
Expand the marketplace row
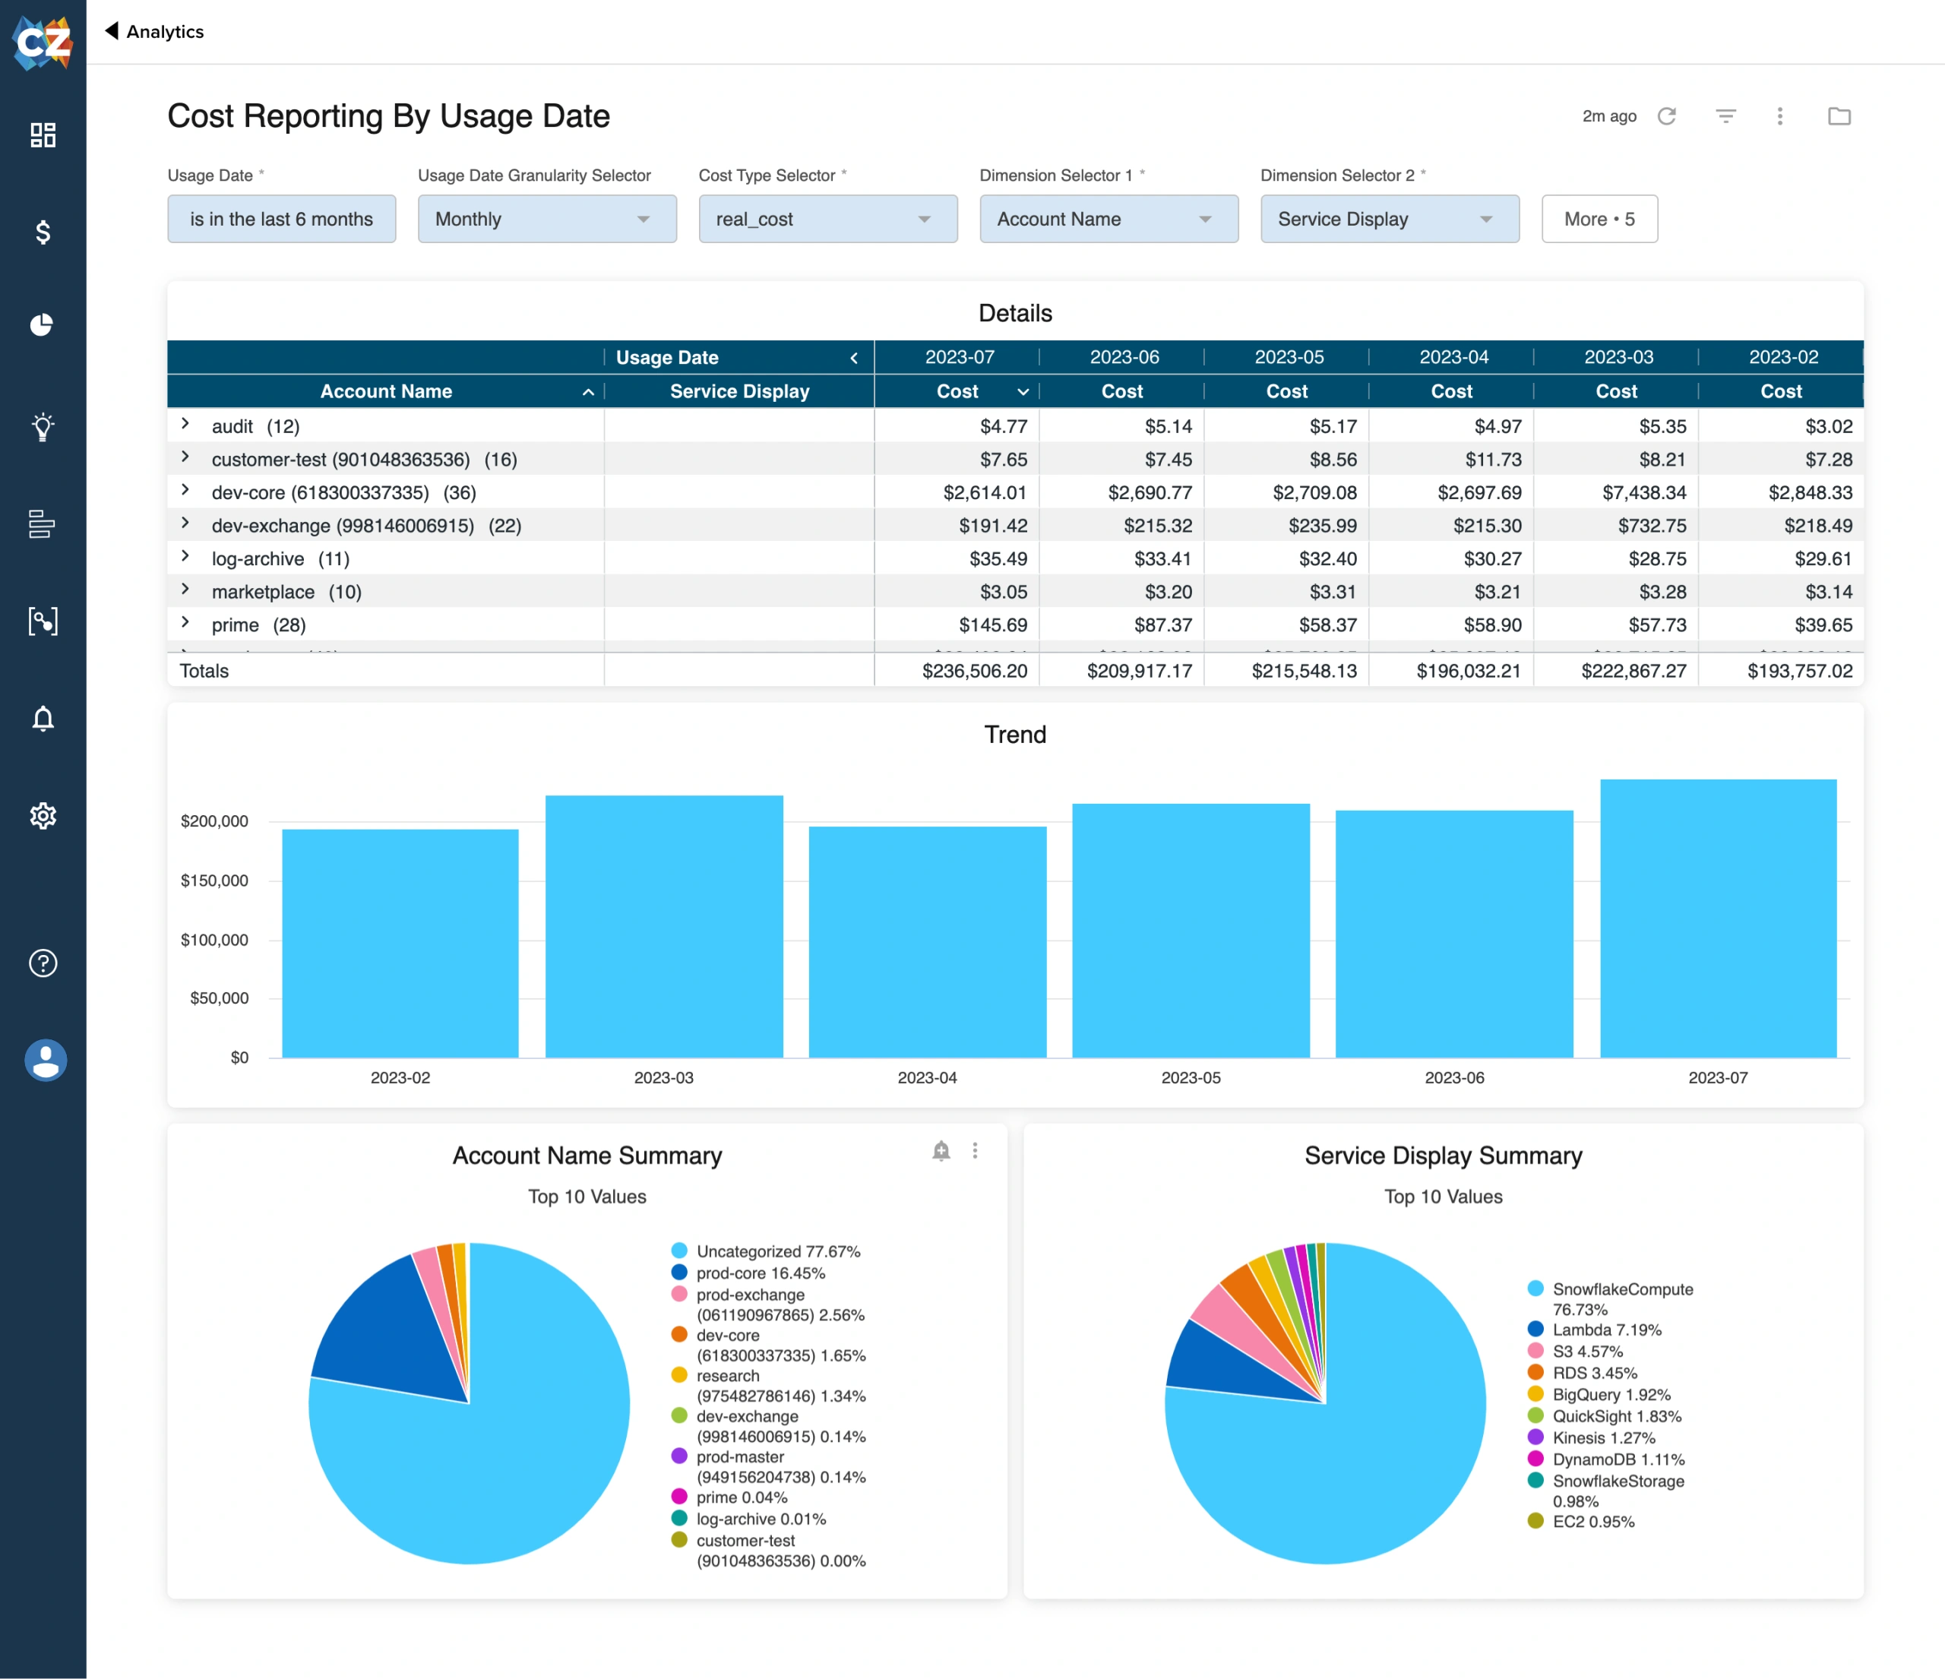click(x=185, y=590)
